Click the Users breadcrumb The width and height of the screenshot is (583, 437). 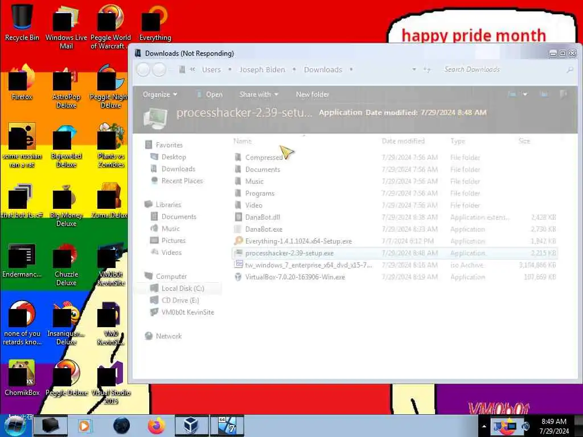[x=211, y=69]
